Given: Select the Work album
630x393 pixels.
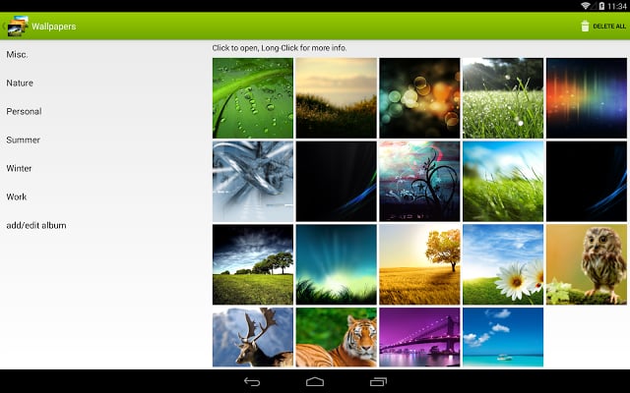Looking at the screenshot, I should click(17, 196).
